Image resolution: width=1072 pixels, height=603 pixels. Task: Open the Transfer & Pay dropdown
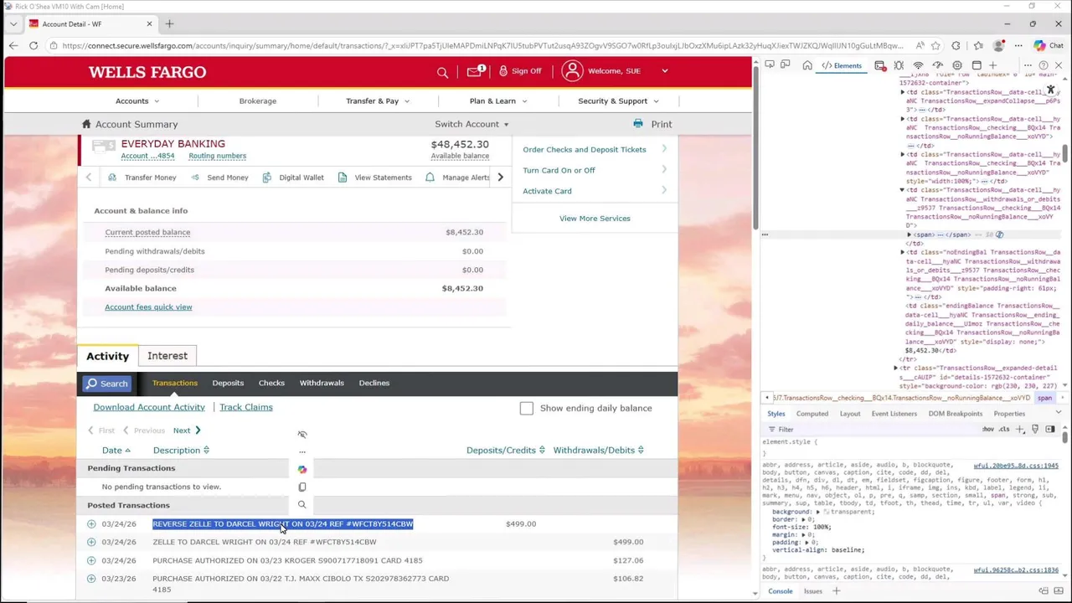coord(378,100)
